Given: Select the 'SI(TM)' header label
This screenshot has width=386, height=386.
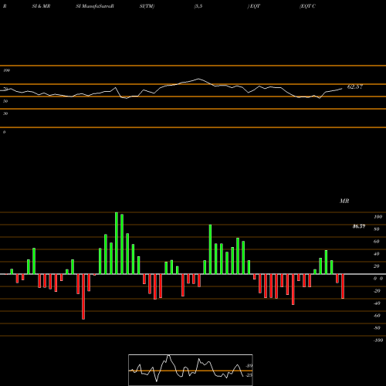Looking at the screenshot, I should pos(147,6).
